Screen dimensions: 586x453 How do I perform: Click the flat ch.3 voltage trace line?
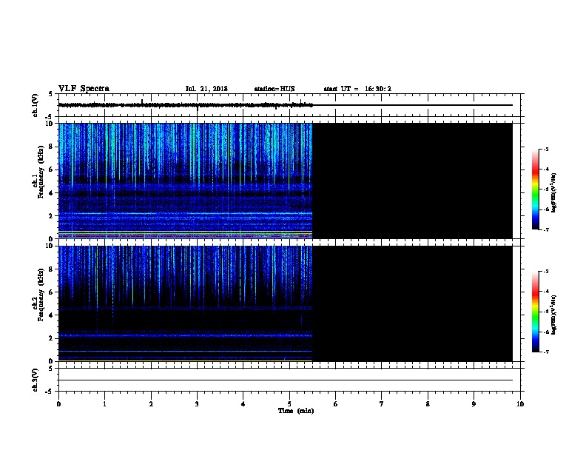[286, 380]
